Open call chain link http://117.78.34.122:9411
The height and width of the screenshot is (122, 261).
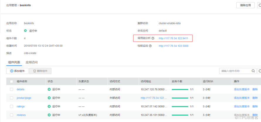pos(173,38)
